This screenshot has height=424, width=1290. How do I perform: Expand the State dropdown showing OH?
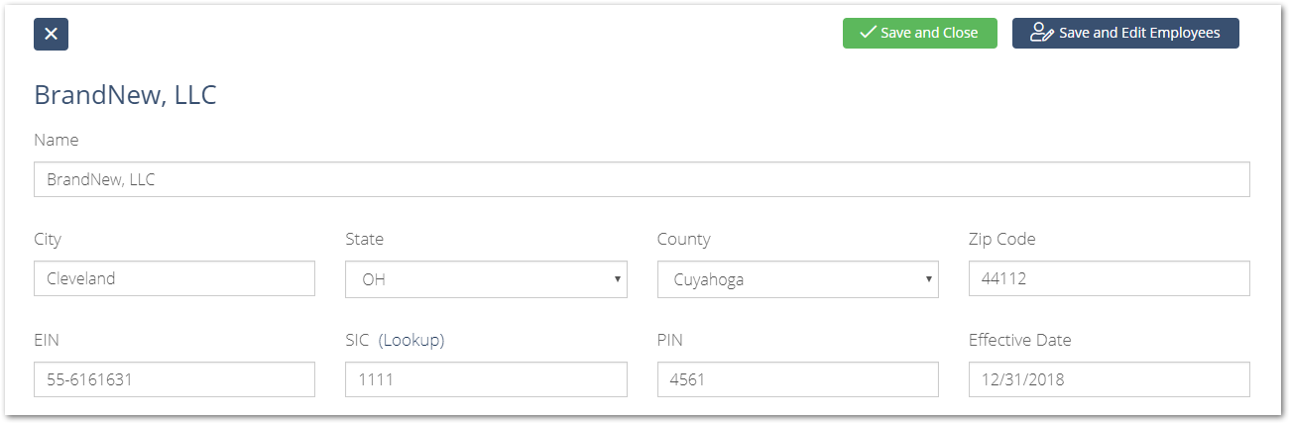(x=486, y=279)
